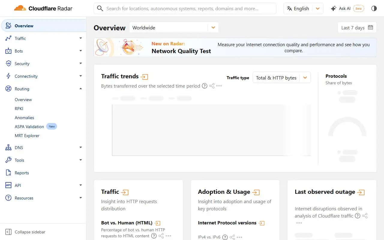
Task: Open Traffic trends detail arrow icon
Action: coord(144,77)
